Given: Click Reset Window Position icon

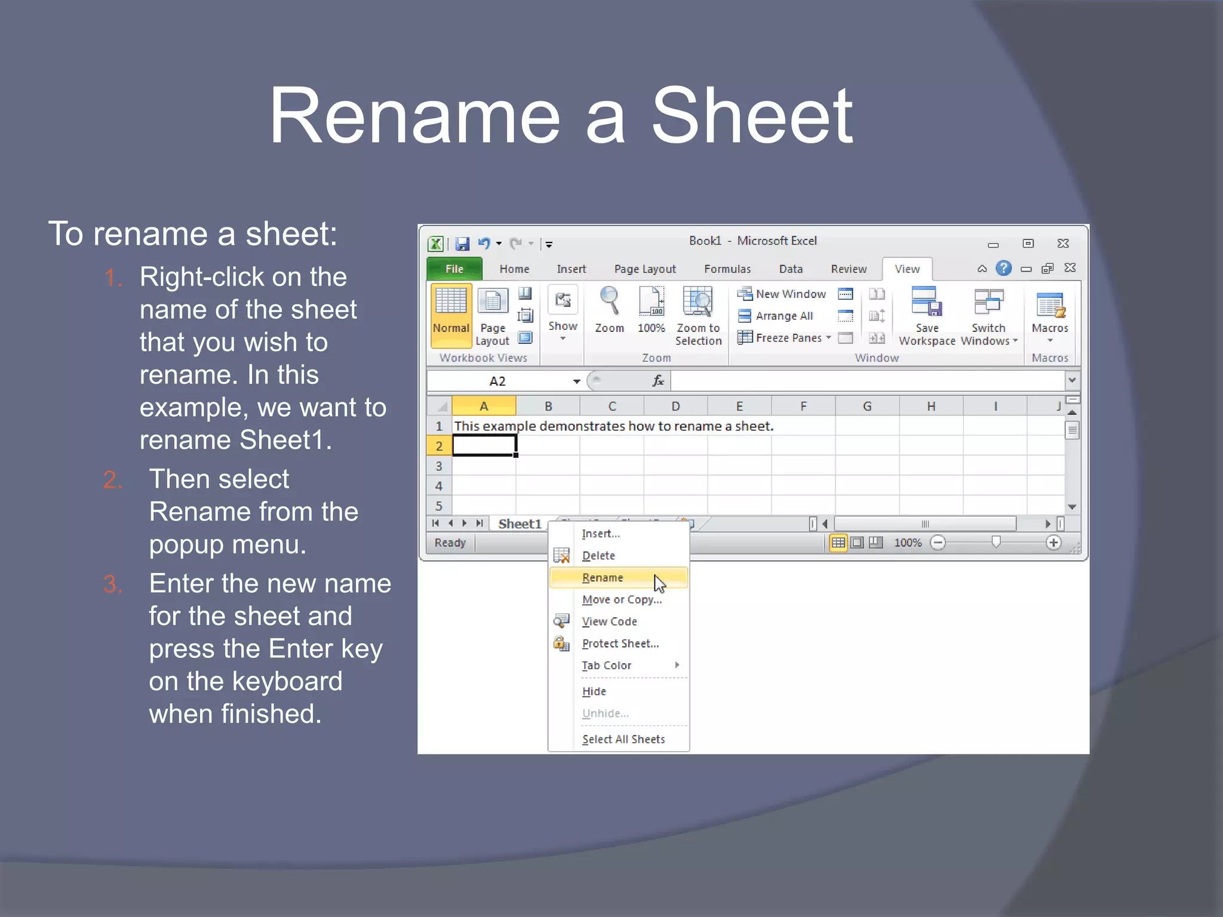Looking at the screenshot, I should point(877,338).
